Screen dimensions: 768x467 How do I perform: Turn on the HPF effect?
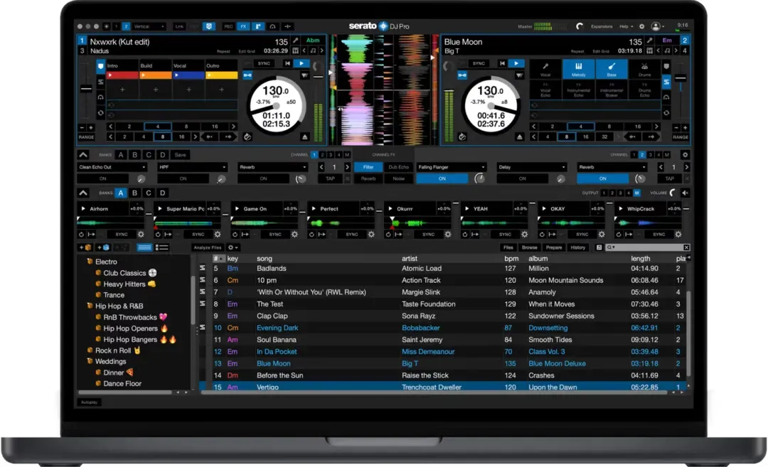point(183,178)
